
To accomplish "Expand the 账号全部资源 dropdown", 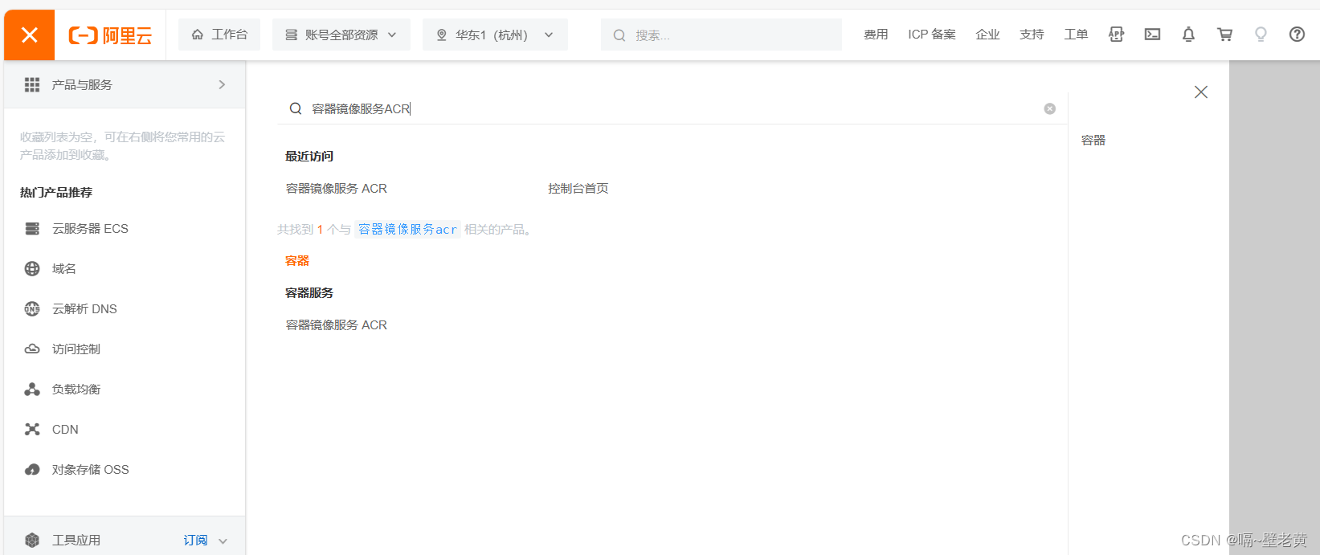I will tap(341, 35).
